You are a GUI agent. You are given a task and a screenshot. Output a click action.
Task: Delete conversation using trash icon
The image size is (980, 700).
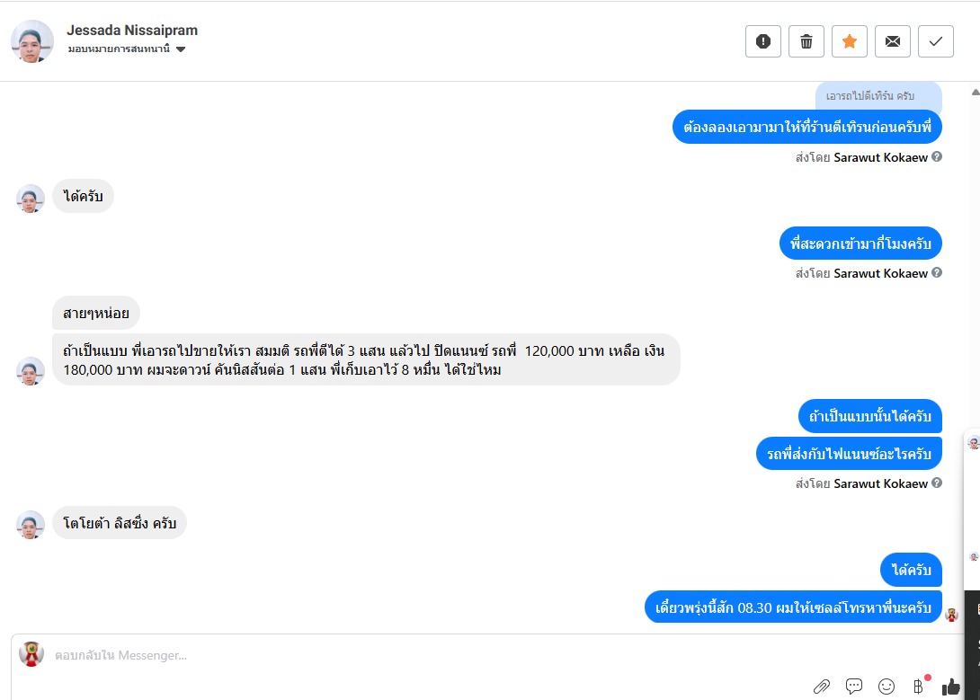(806, 41)
